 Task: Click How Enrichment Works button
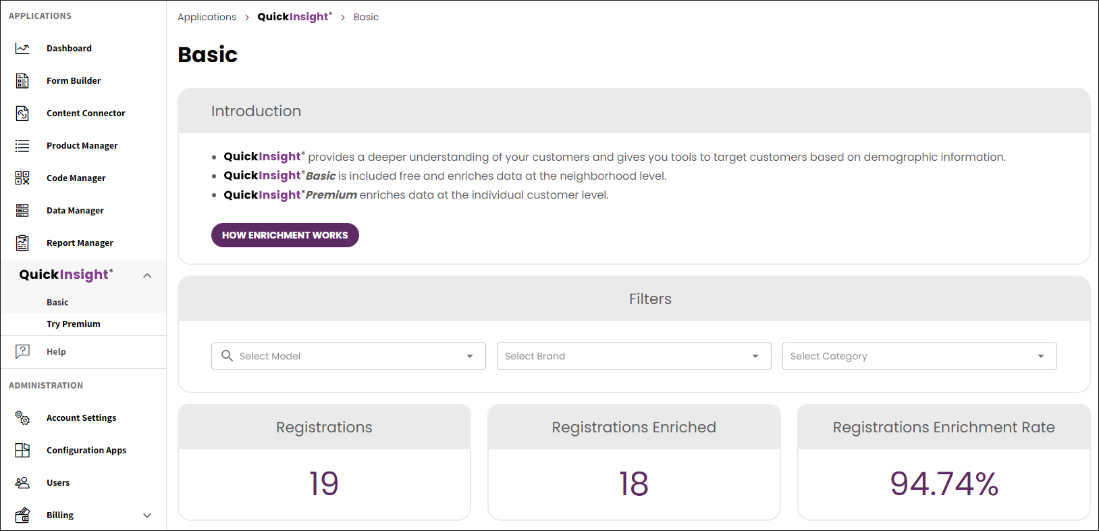click(285, 235)
